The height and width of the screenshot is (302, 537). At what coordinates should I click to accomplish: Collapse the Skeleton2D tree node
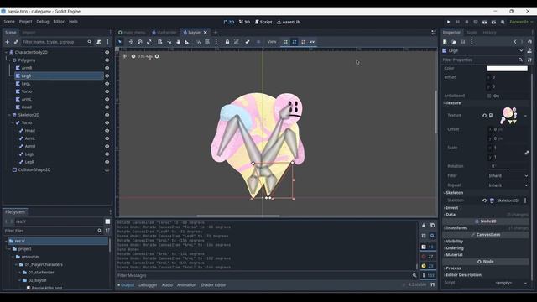click(x=9, y=115)
